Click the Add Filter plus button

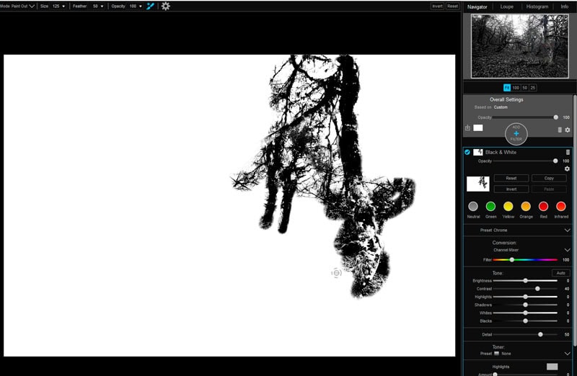pos(516,133)
